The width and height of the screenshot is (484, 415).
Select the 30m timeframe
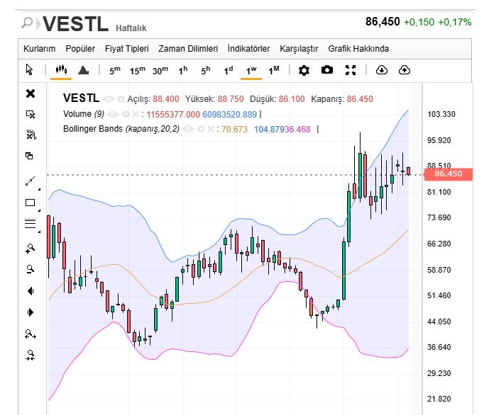160,71
